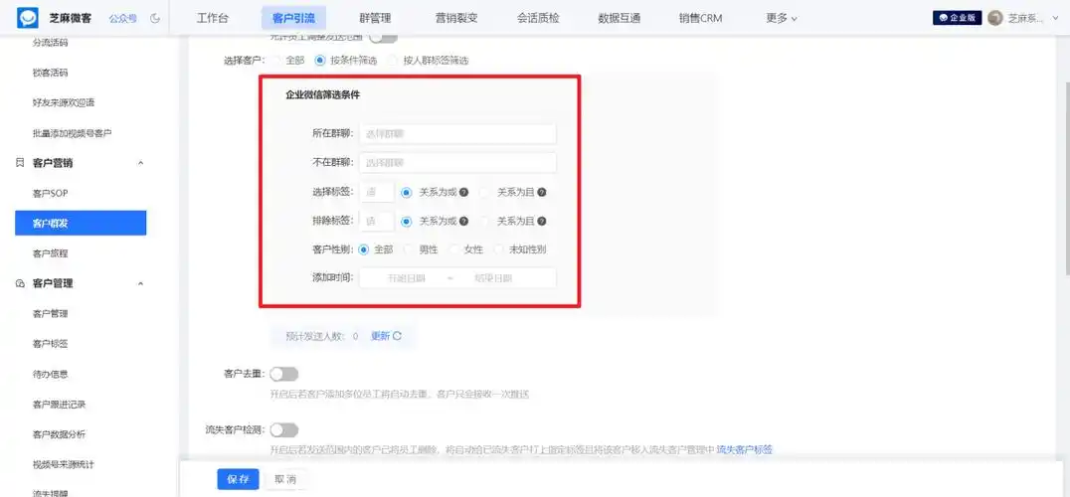This screenshot has width=1070, height=497.
Task: Choose 未知性别 for 客户性别
Action: tap(499, 249)
